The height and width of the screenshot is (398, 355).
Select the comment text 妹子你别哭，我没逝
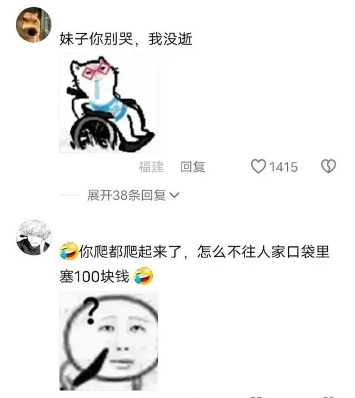pos(126,39)
